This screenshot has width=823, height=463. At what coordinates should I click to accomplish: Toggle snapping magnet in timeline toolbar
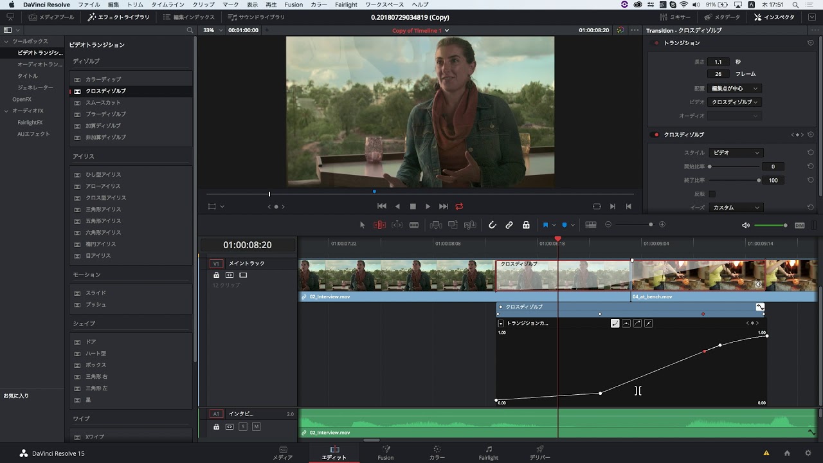pyautogui.click(x=493, y=225)
